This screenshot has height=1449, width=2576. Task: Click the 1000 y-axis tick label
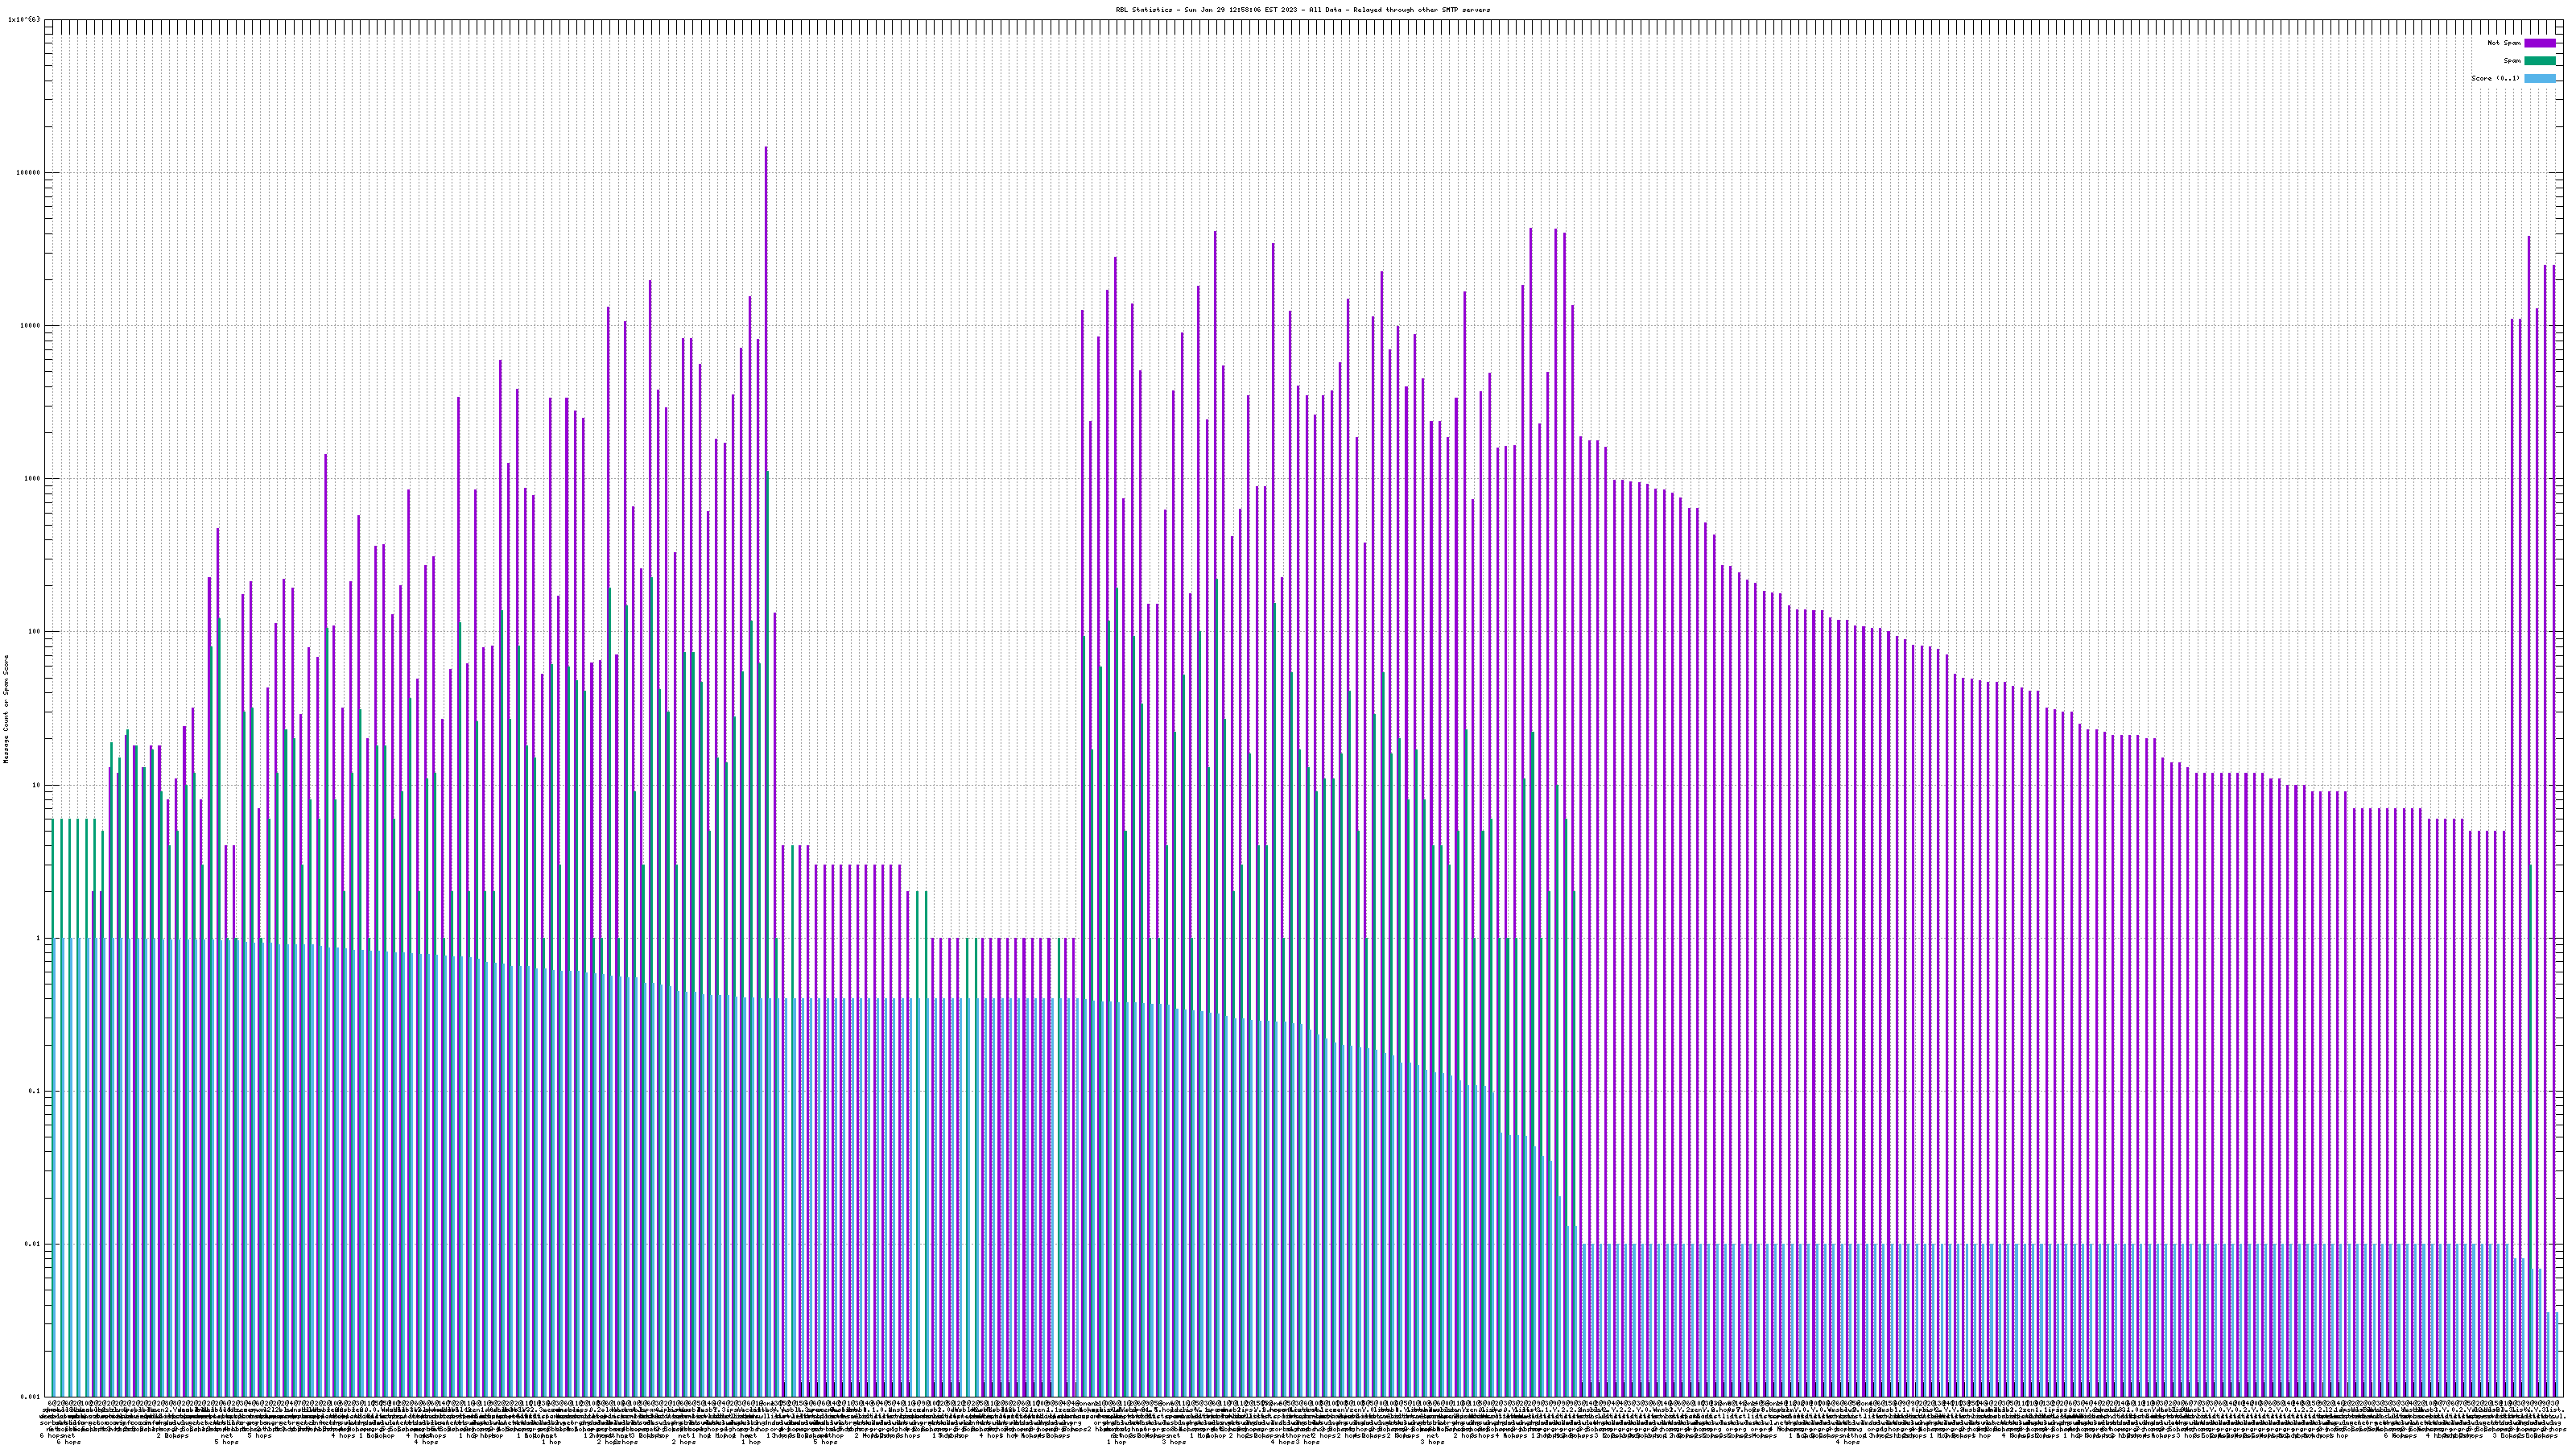tap(33, 478)
